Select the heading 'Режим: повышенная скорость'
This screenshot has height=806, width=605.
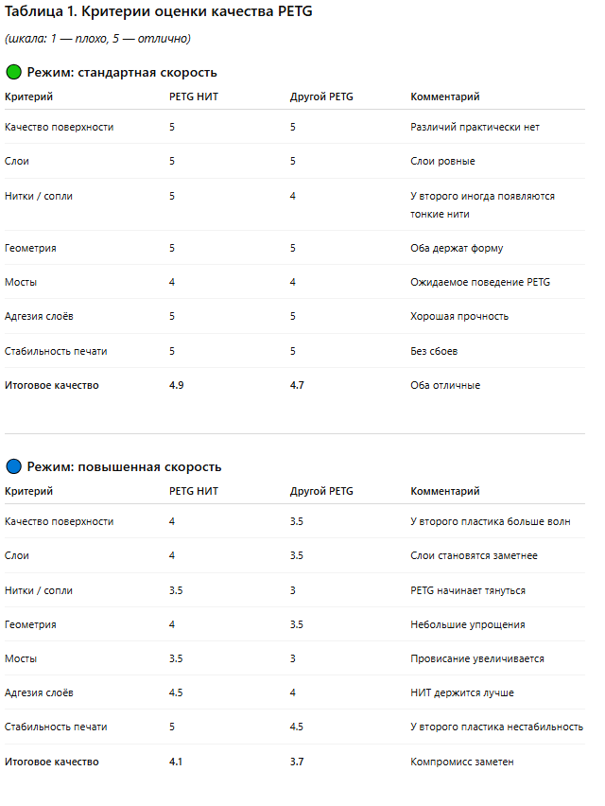point(124,467)
